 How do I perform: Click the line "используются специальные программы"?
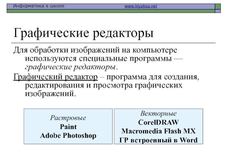98,59
